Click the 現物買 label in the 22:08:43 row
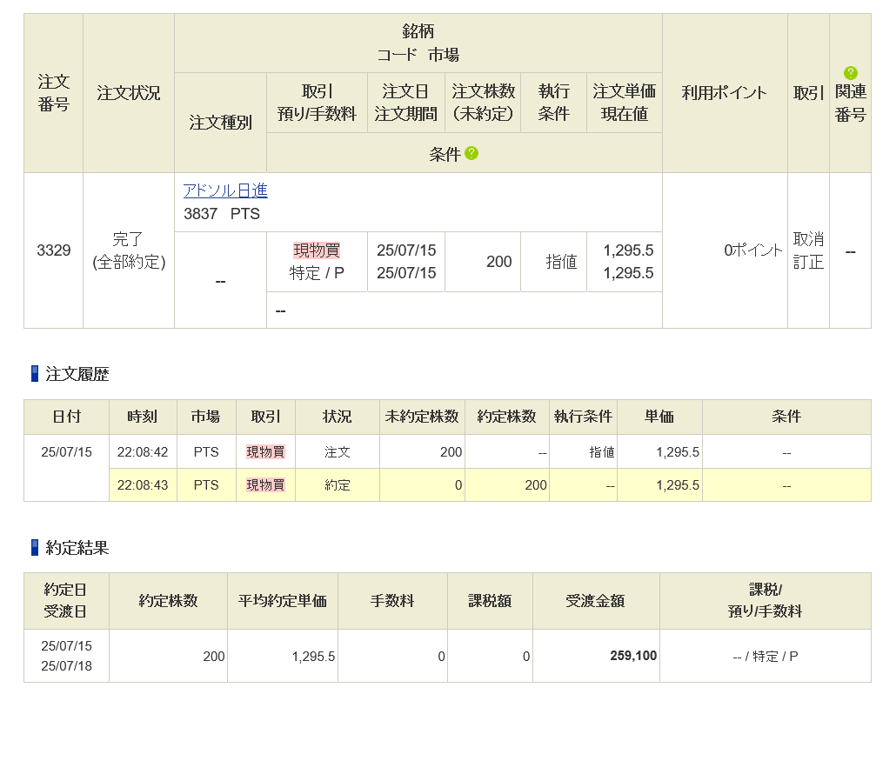Screen dimensions: 896x761 265,485
